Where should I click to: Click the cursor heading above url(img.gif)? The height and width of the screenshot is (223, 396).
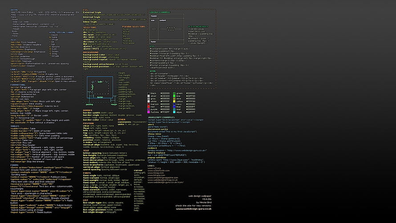(138, 170)
